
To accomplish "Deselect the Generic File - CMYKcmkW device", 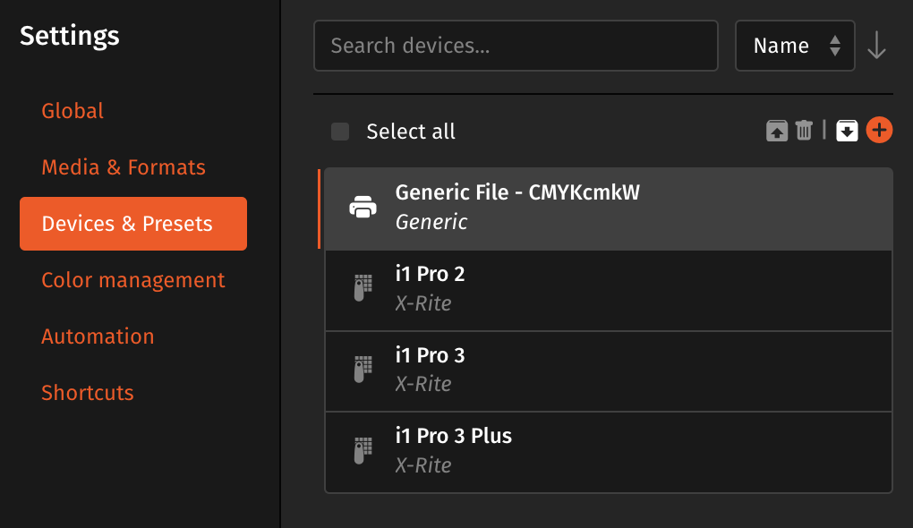I will click(x=609, y=207).
